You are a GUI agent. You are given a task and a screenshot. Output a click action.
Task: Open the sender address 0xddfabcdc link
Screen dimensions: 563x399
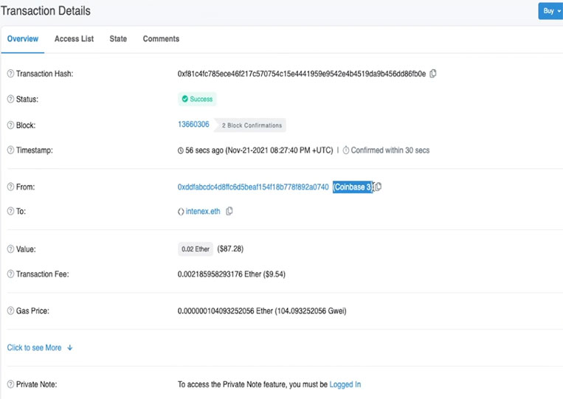[253, 187]
